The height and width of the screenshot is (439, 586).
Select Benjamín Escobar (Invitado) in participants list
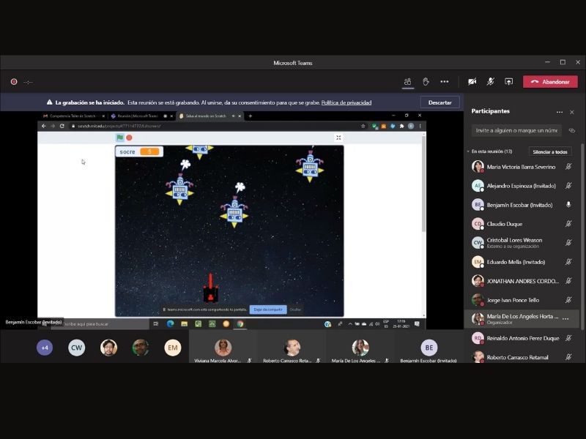click(522, 205)
